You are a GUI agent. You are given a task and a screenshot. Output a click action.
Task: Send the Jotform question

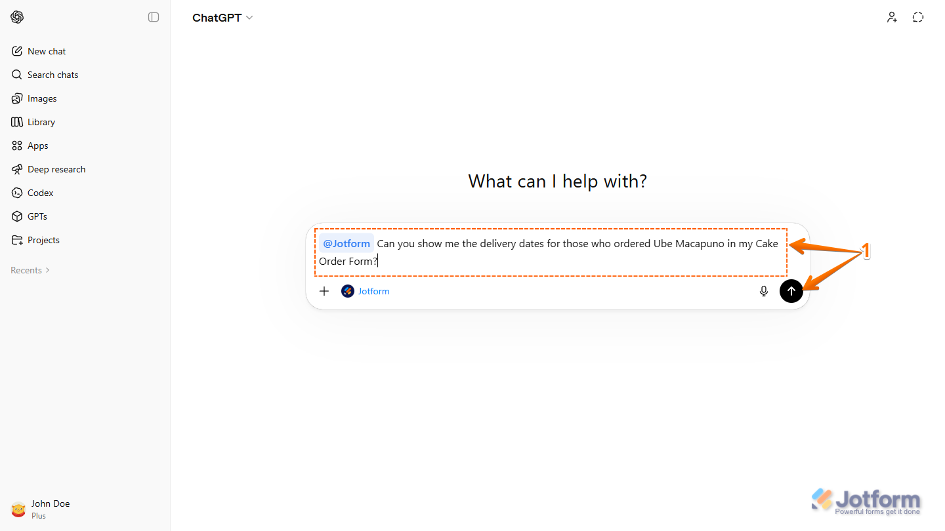[791, 291]
